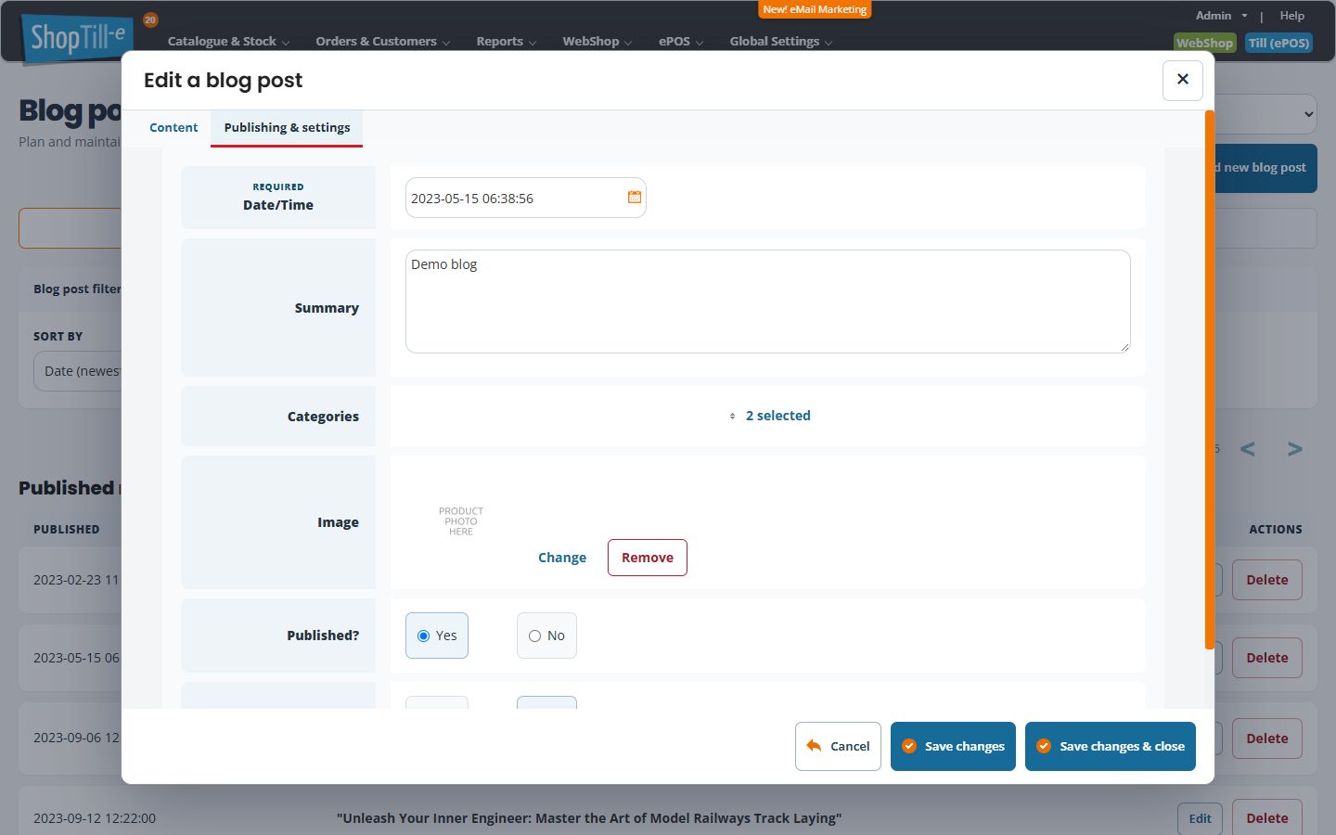Open Reports menu
This screenshot has height=835, width=1336.
pyautogui.click(x=506, y=42)
